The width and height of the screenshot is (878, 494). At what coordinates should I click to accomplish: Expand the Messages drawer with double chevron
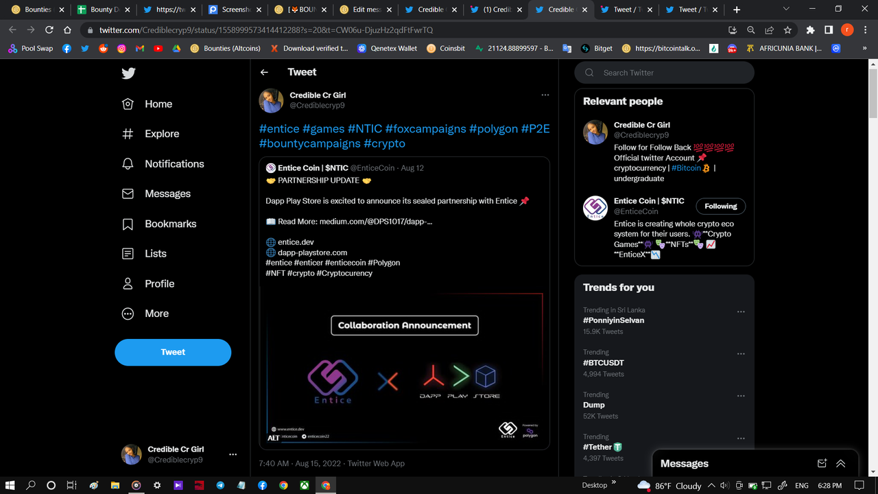pyautogui.click(x=841, y=464)
